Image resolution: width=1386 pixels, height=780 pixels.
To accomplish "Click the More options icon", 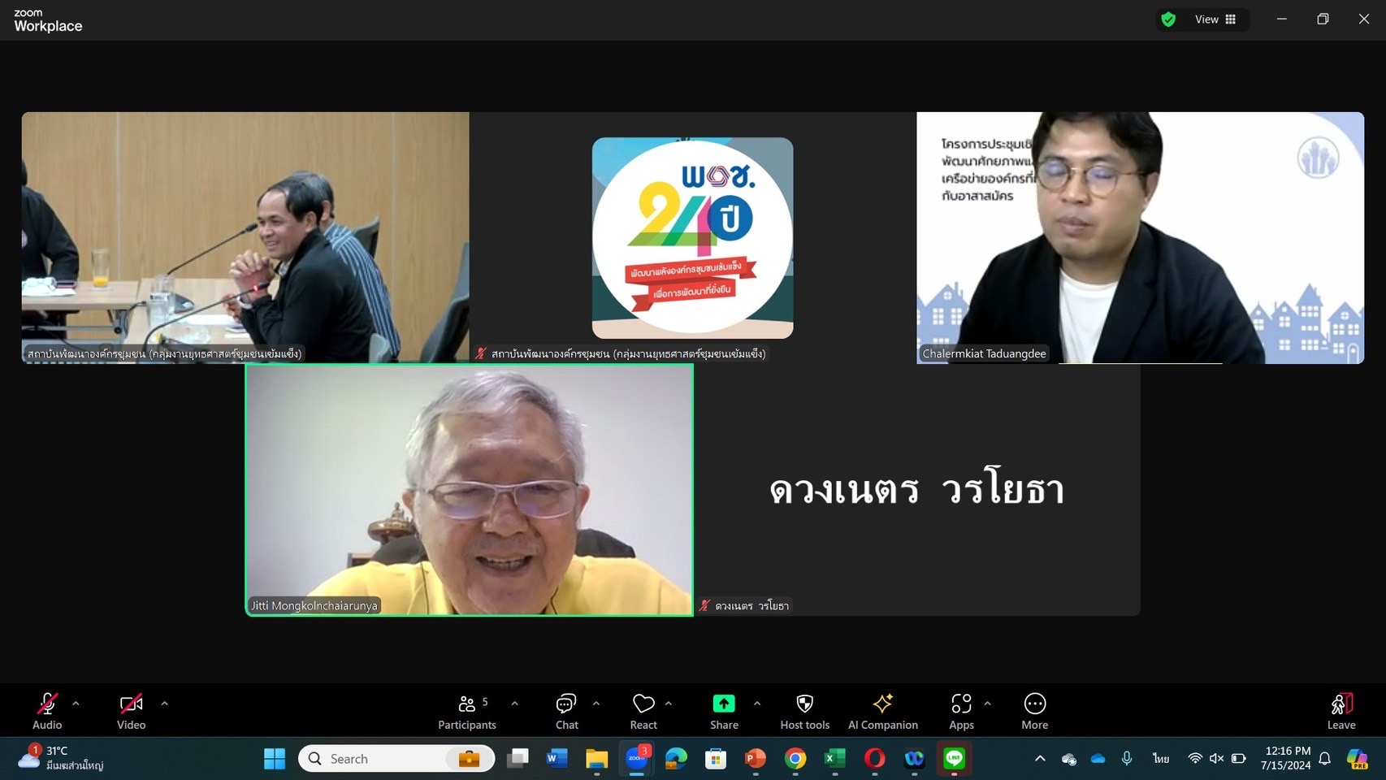I will (1034, 704).
